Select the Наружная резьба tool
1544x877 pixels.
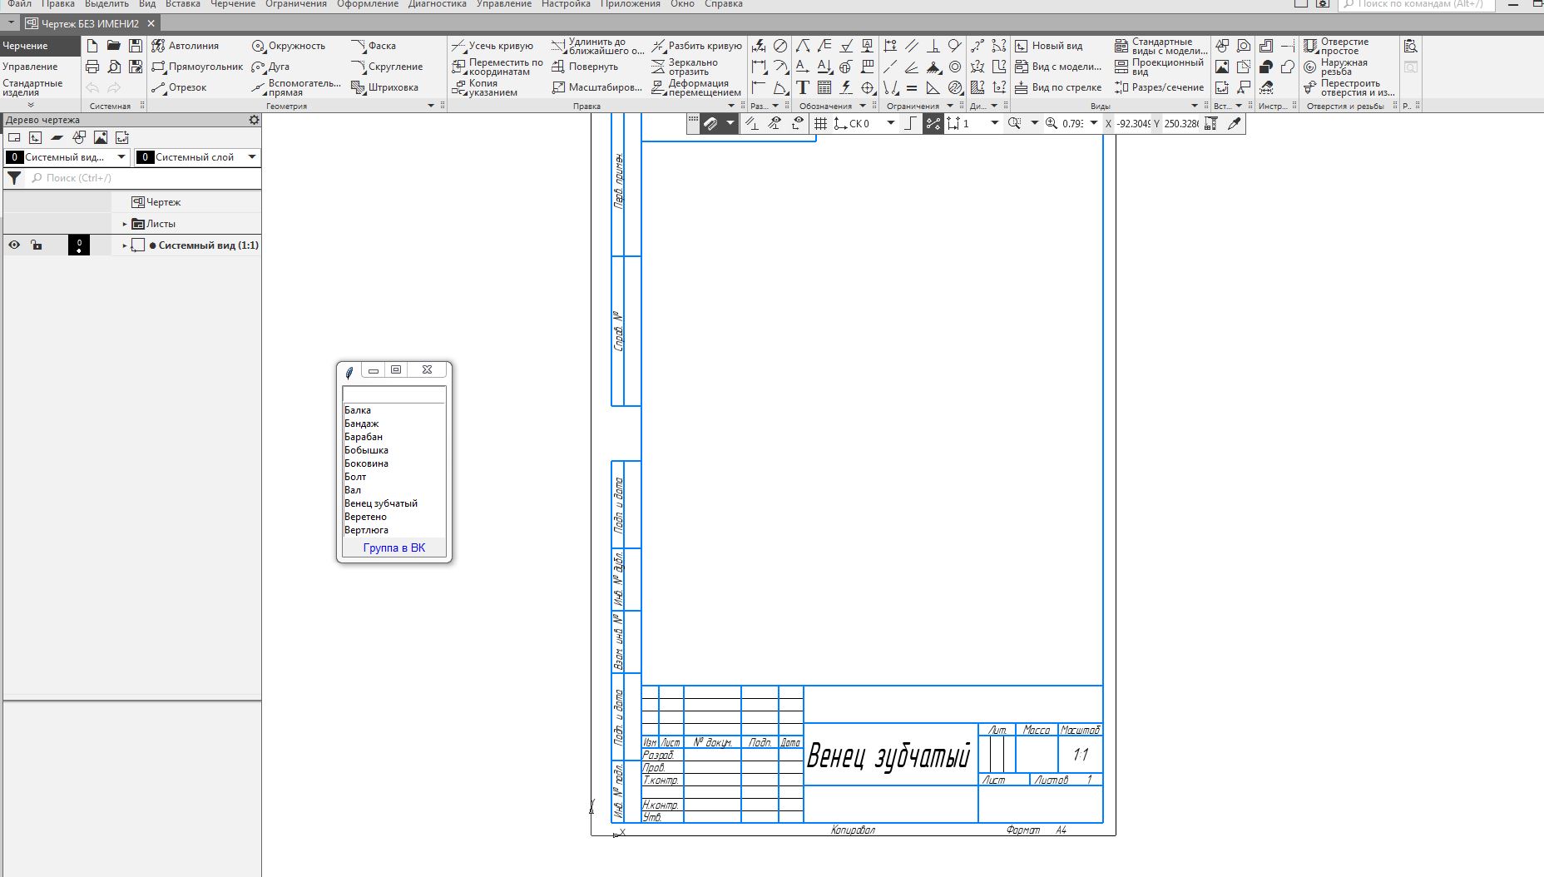click(x=1335, y=67)
